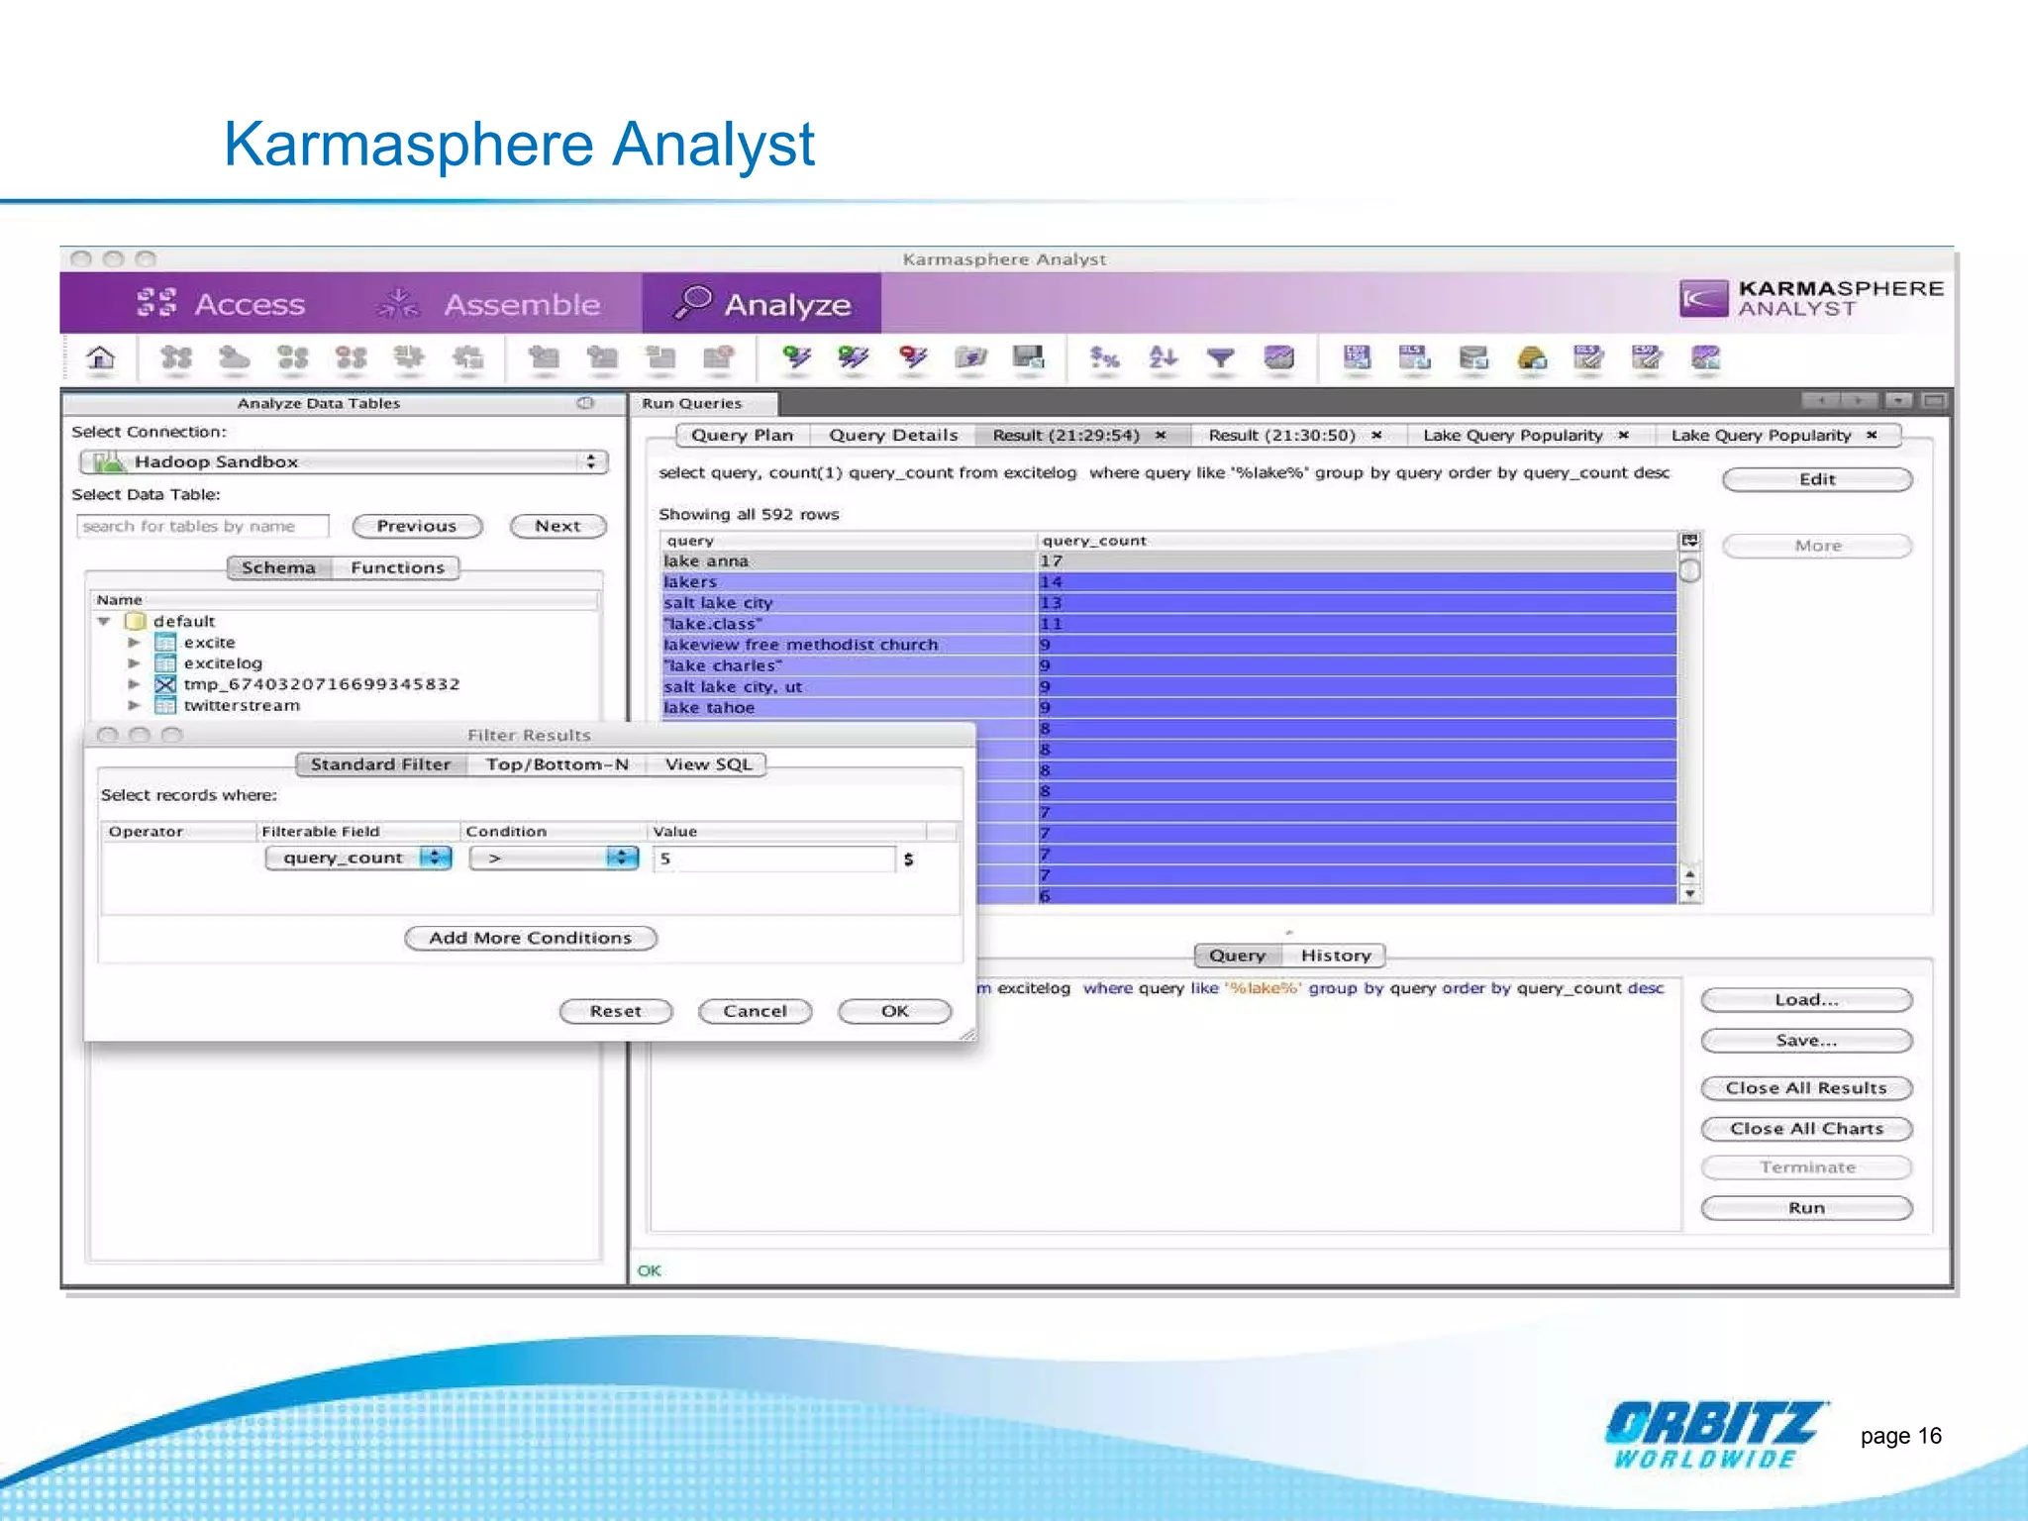Click OK in Filter Results dialog
This screenshot has height=1521, width=2028.
point(895,1012)
